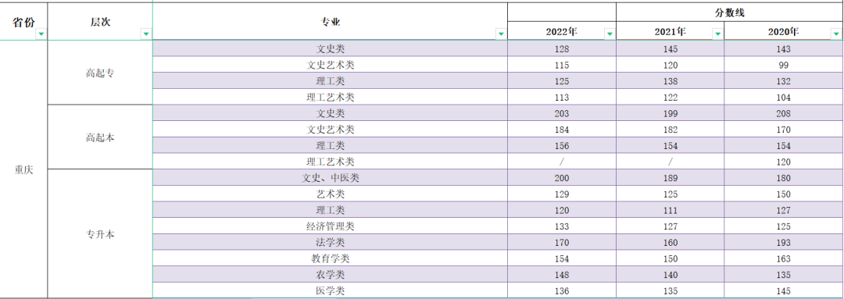Select score 111 in the 2021年 column

[x=671, y=210]
